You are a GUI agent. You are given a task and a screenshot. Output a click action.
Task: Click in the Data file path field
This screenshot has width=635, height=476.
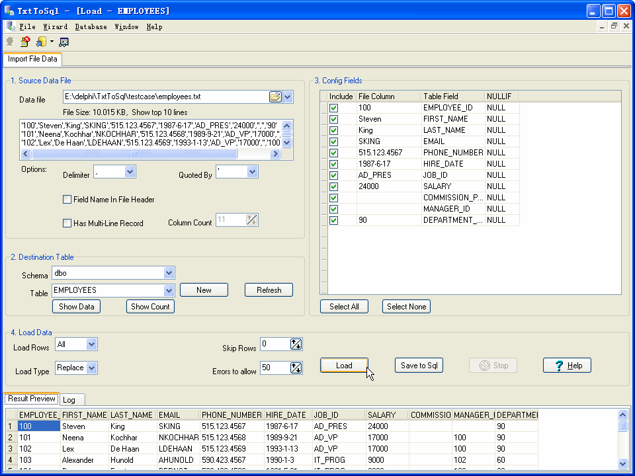165,97
